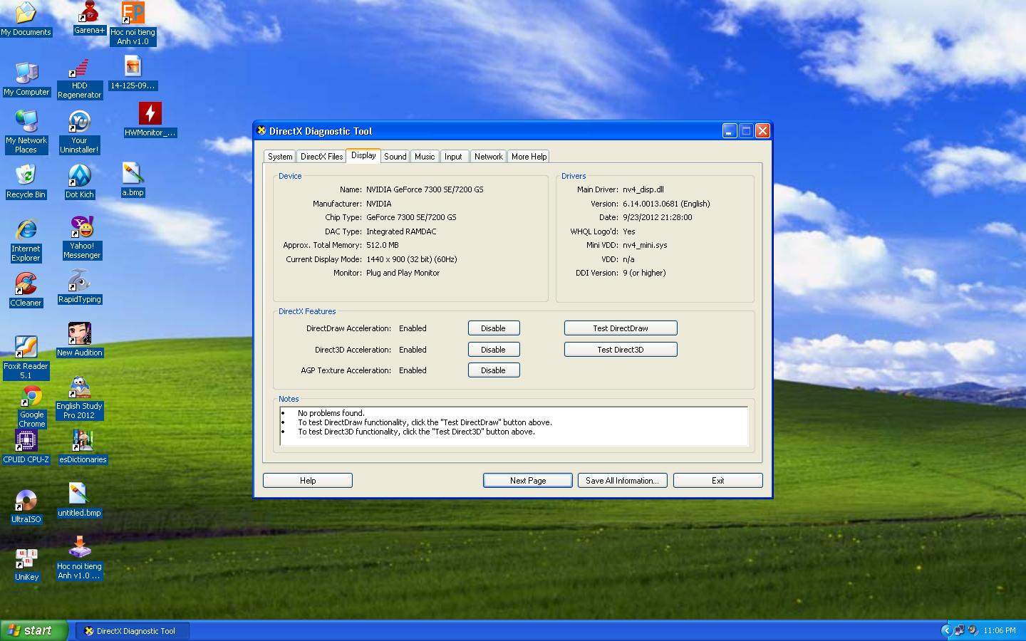Open the Windows Start menu
The width and height of the screenshot is (1026, 641).
pos(33,630)
